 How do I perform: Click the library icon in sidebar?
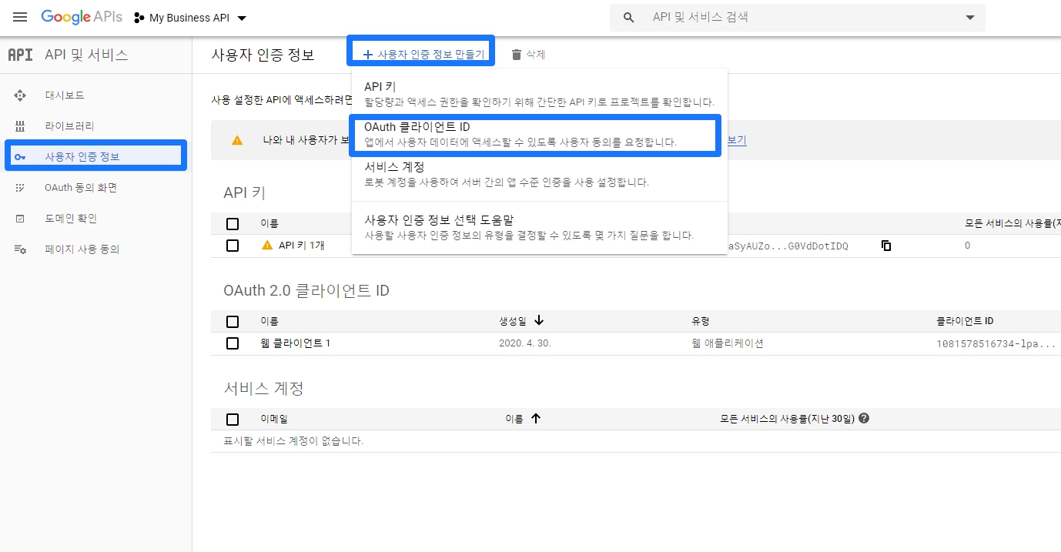[21, 126]
